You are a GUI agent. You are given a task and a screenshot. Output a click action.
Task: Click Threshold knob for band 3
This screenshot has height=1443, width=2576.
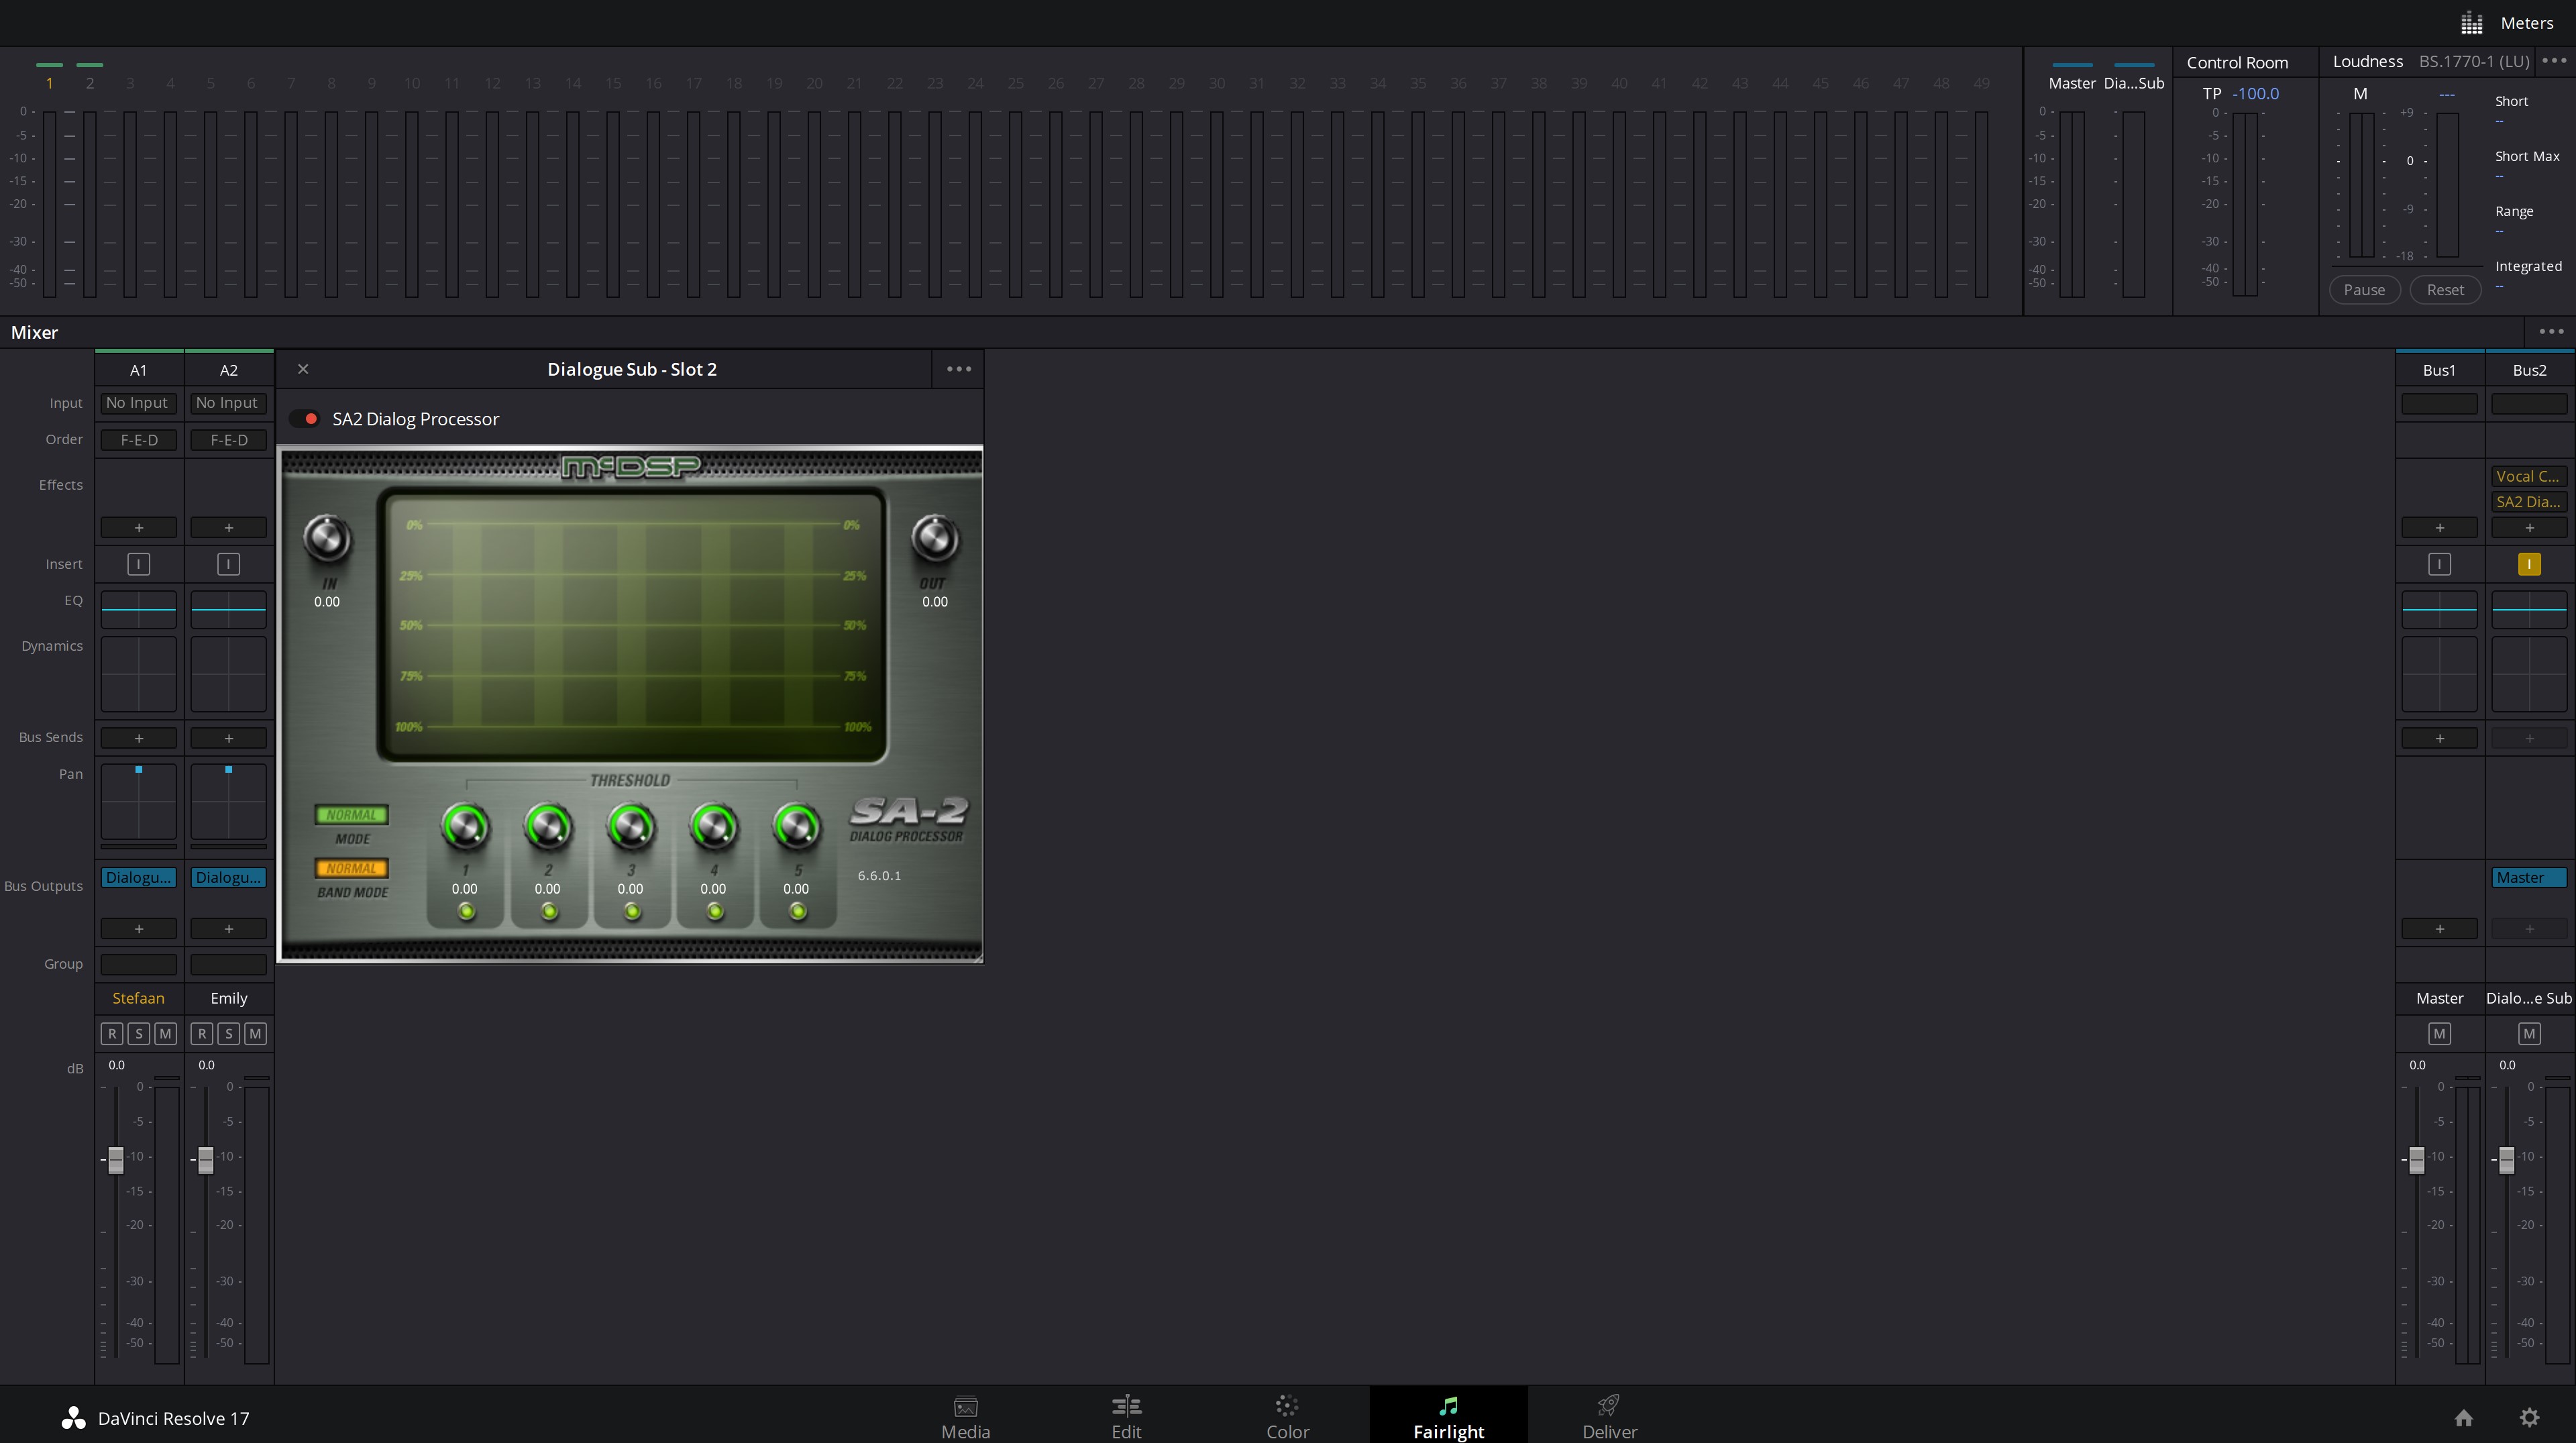631,827
